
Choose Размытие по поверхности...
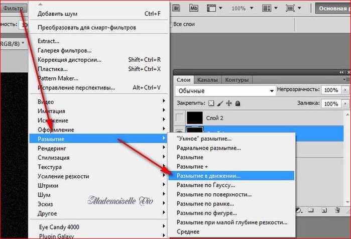[x=231, y=194]
